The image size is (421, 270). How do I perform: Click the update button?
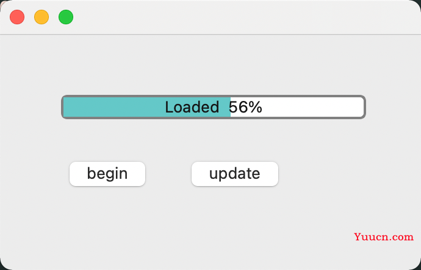click(x=235, y=174)
